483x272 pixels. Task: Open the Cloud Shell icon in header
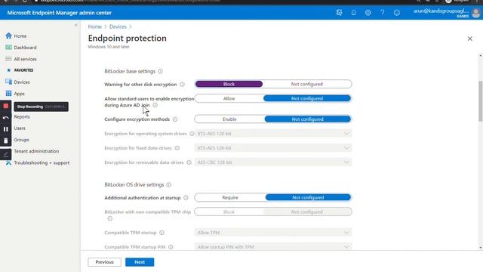[339, 13]
